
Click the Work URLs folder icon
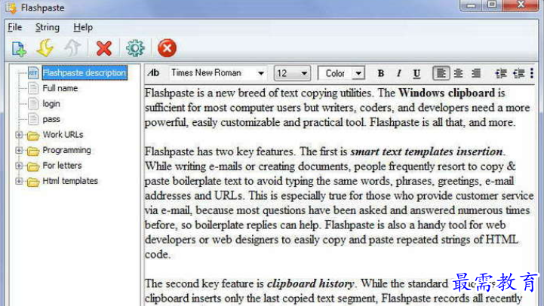point(33,136)
